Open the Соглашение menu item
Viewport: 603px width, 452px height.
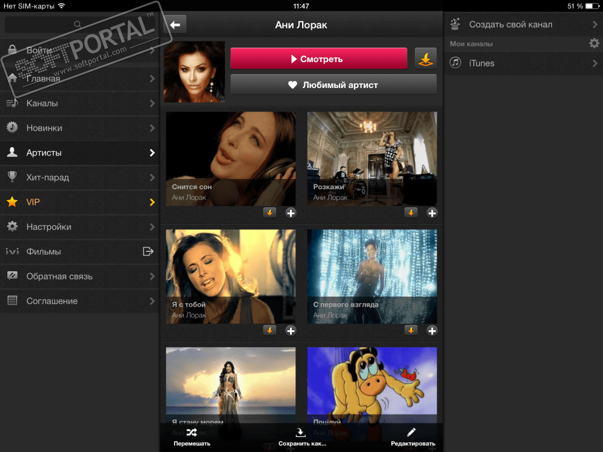[80, 301]
